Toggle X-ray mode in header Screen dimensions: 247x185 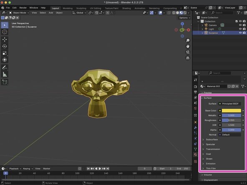click(169, 13)
